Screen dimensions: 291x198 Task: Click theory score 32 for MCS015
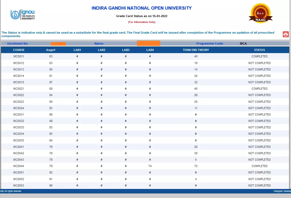point(196,82)
